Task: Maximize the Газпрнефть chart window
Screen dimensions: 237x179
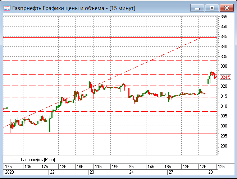Action: pyautogui.click(x=212, y=8)
